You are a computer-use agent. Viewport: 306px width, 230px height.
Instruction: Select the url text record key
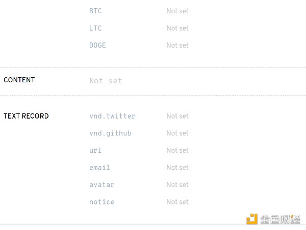(x=95, y=150)
